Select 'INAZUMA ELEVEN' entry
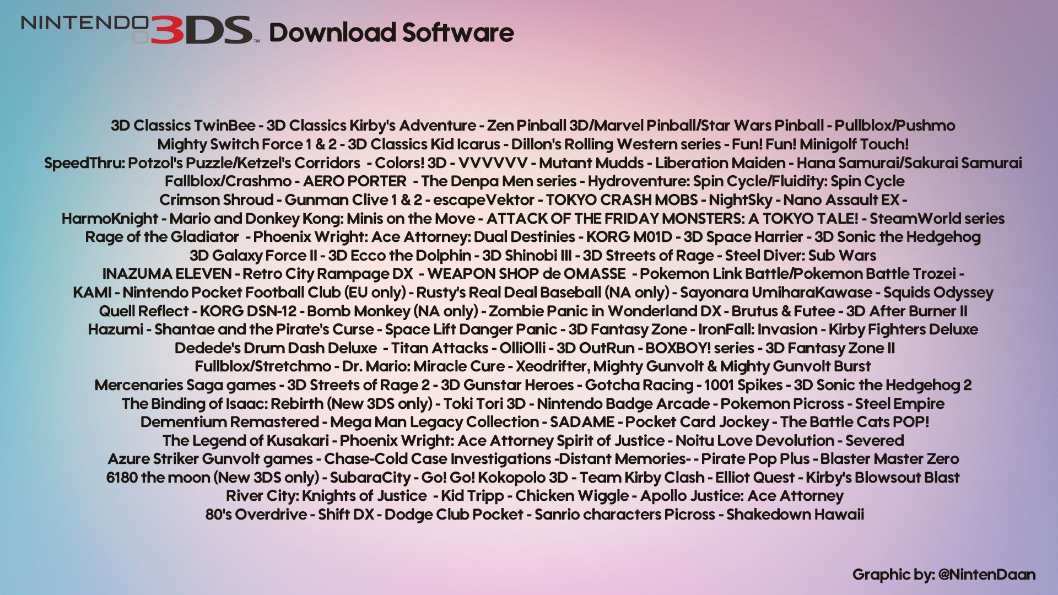Image resolution: width=1058 pixels, height=595 pixels. point(167,274)
